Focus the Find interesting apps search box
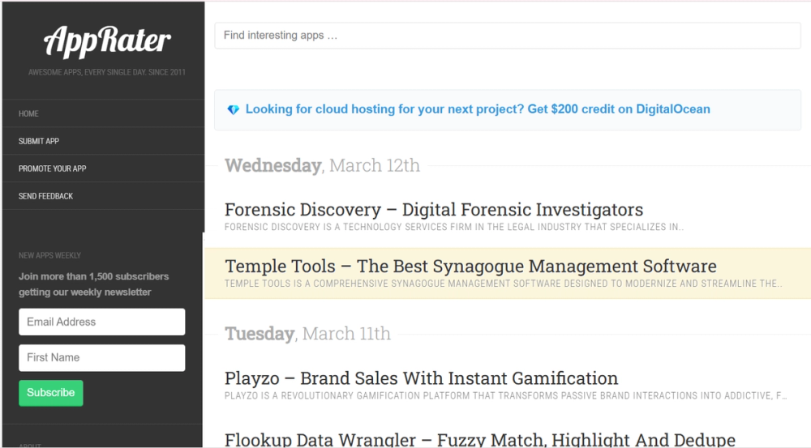The image size is (811, 448). pos(508,35)
